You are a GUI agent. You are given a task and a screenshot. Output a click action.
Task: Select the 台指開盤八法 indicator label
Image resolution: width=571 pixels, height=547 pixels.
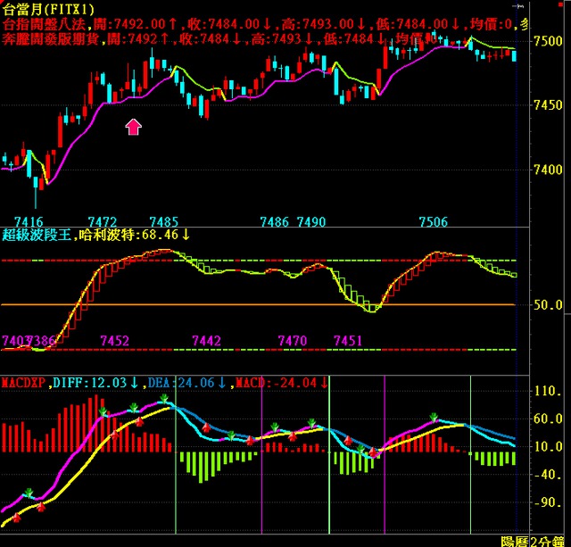pyautogui.click(x=44, y=24)
